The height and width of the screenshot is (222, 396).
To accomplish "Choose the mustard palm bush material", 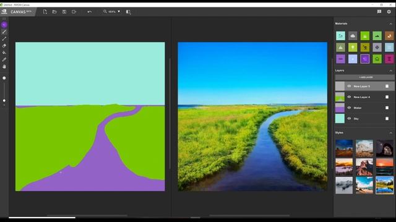I will point(364,47).
